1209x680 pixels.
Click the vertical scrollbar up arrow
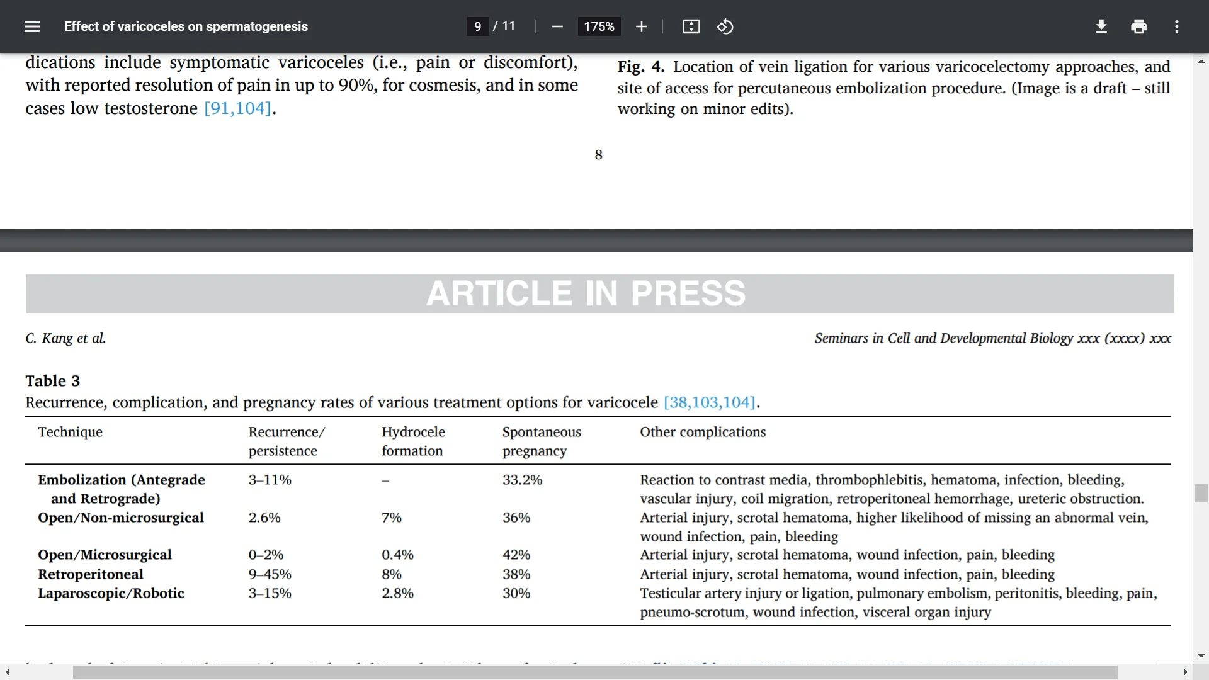tap(1201, 61)
